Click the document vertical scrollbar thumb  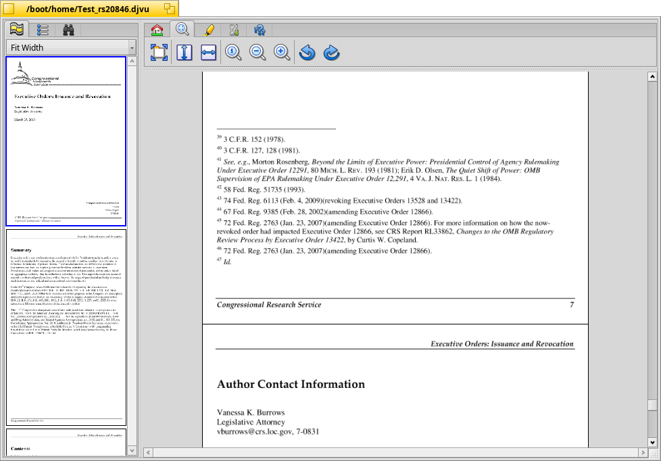click(653, 405)
